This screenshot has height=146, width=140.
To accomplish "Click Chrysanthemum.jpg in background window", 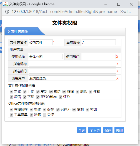I will point(73,145).
